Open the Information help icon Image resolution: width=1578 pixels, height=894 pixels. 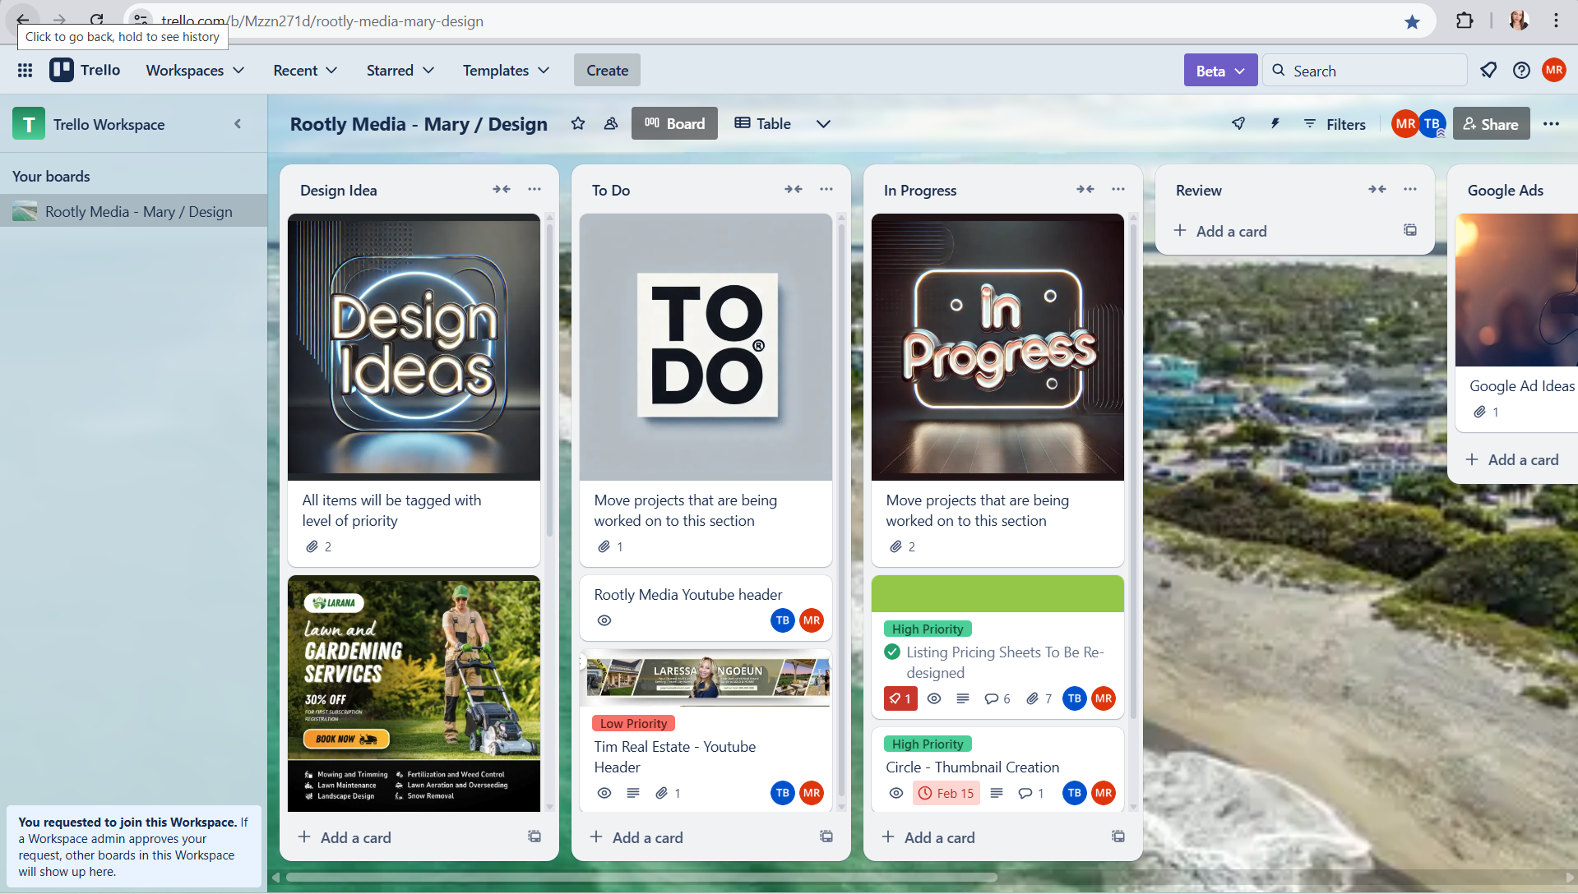pyautogui.click(x=1521, y=71)
